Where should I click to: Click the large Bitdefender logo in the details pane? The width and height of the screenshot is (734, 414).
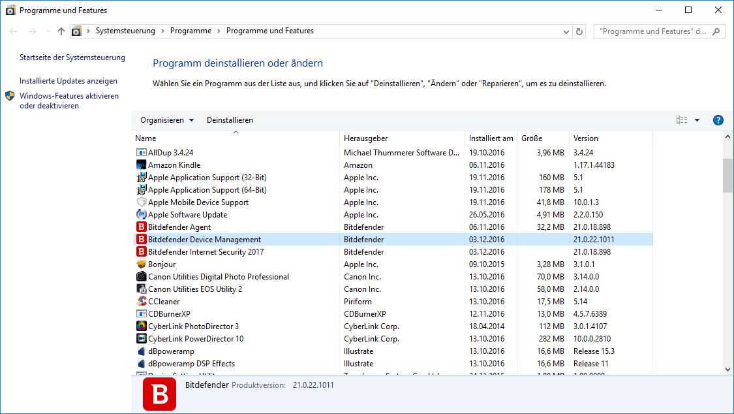(160, 394)
